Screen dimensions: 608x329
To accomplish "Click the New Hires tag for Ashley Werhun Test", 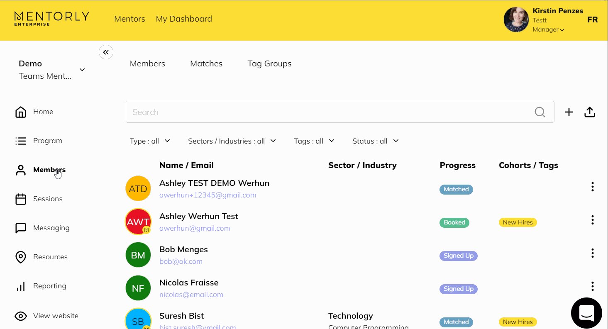I will (x=518, y=222).
